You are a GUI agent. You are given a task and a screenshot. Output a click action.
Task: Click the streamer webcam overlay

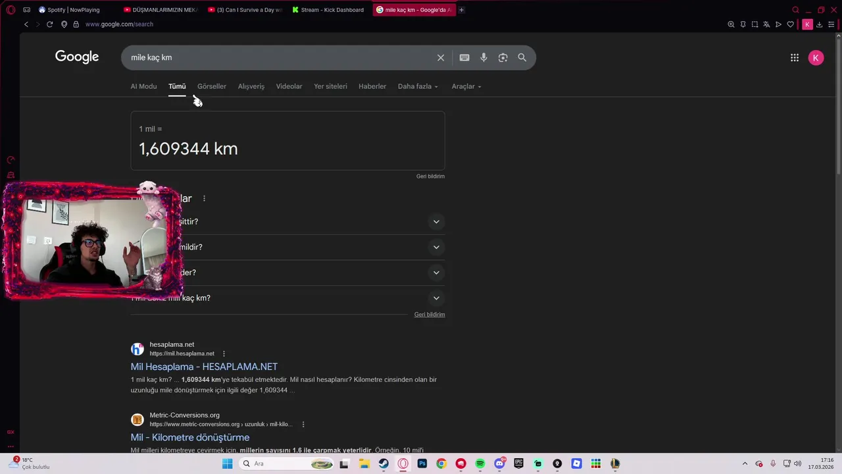pyautogui.click(x=92, y=242)
